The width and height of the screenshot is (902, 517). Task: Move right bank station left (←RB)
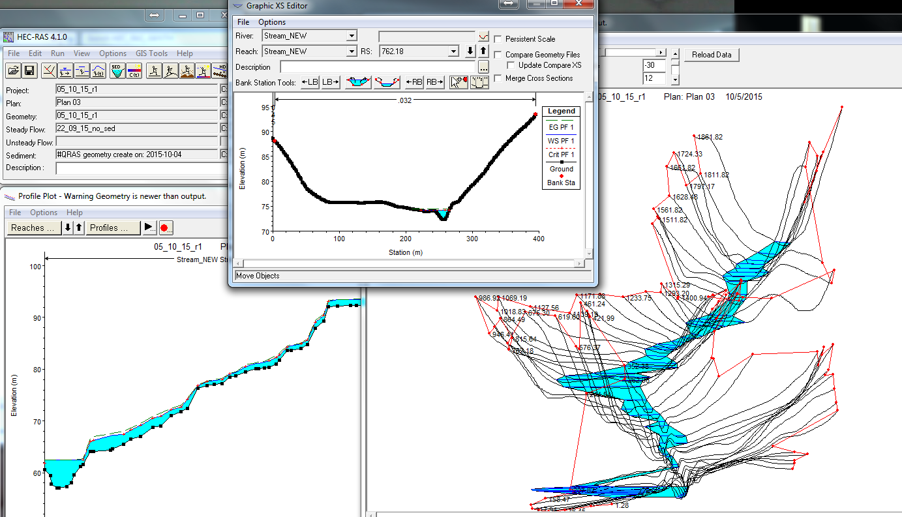[414, 82]
